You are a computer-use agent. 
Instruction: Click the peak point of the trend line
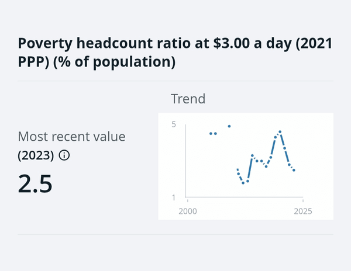[280, 132]
